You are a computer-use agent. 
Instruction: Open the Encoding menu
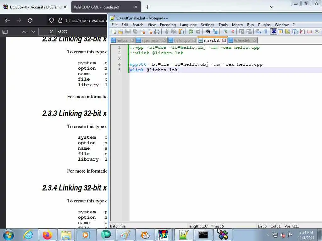168,25
